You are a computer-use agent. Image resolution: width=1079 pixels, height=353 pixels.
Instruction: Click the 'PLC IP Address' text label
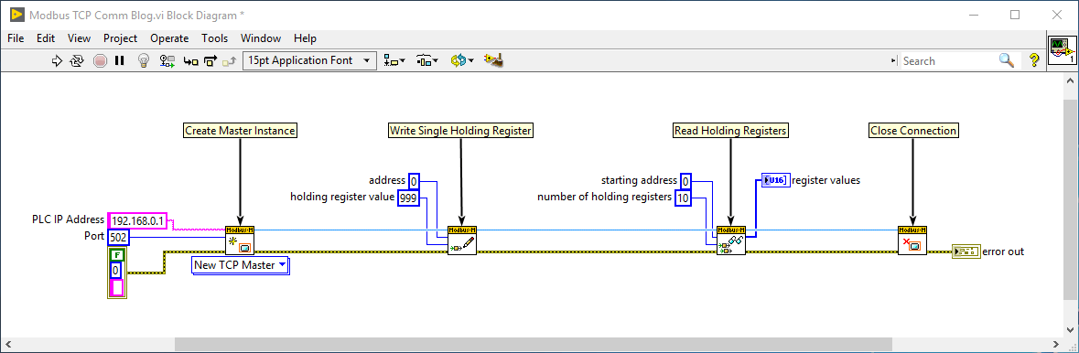coord(68,219)
